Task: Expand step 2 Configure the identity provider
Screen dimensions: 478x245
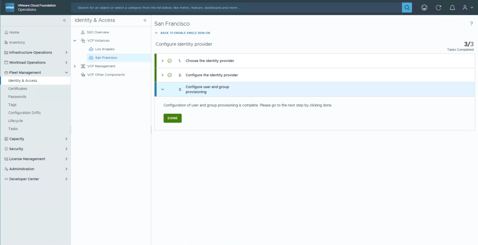Action: pyautogui.click(x=162, y=75)
